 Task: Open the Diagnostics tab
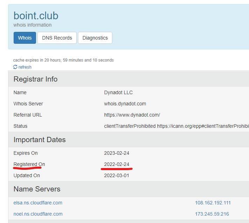click(x=95, y=38)
